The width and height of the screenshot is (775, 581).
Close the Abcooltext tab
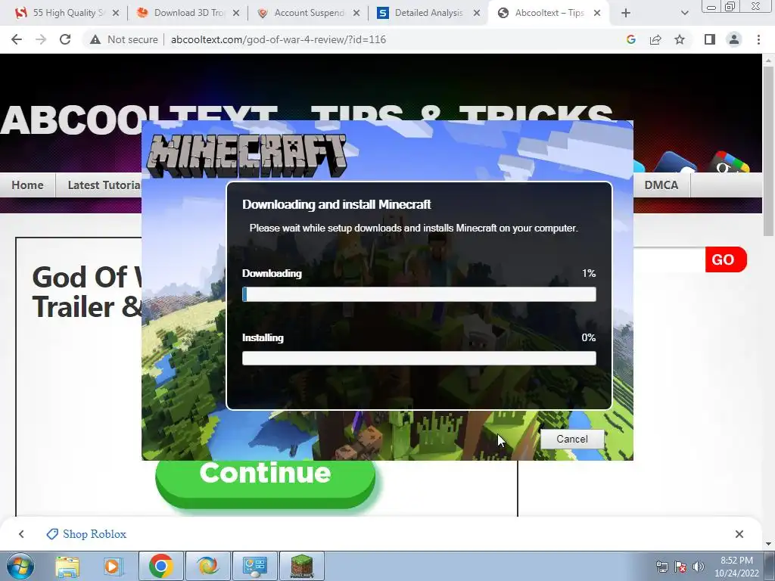point(597,13)
